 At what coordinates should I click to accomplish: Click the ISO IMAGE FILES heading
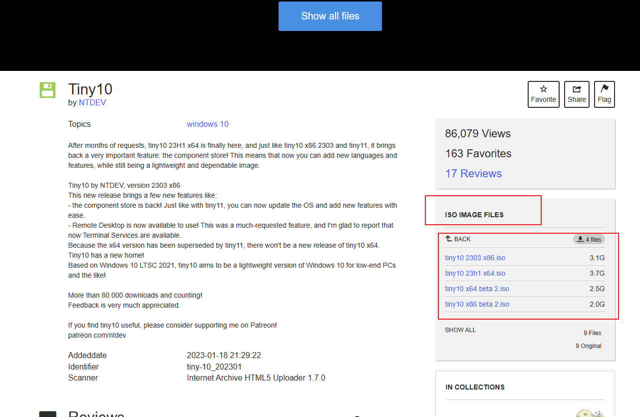(474, 215)
